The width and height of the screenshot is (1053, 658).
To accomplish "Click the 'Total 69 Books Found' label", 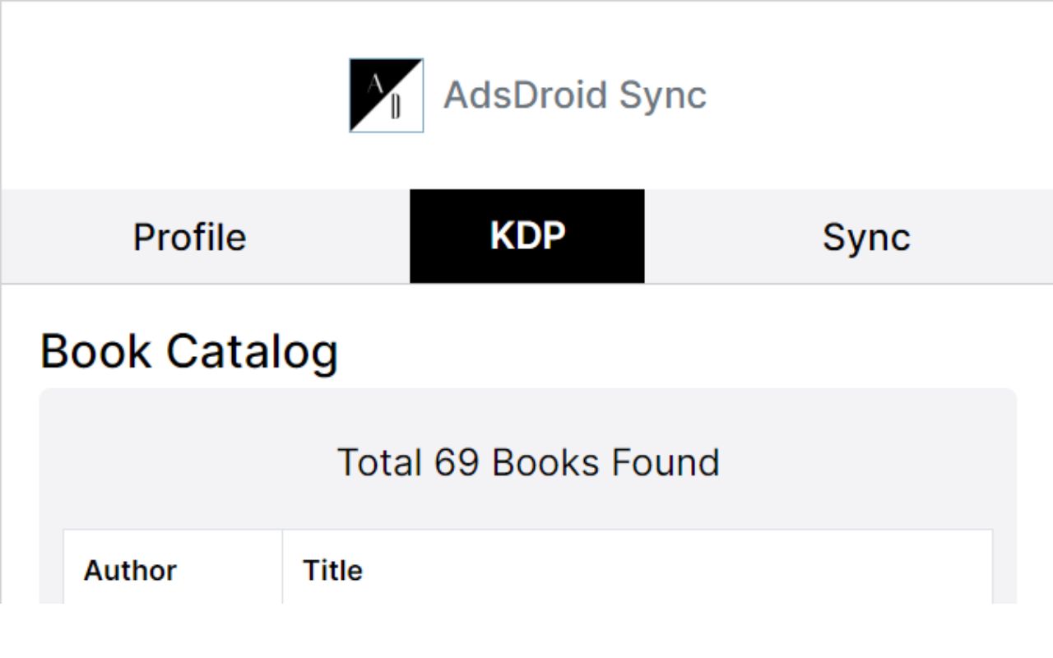I will point(528,461).
